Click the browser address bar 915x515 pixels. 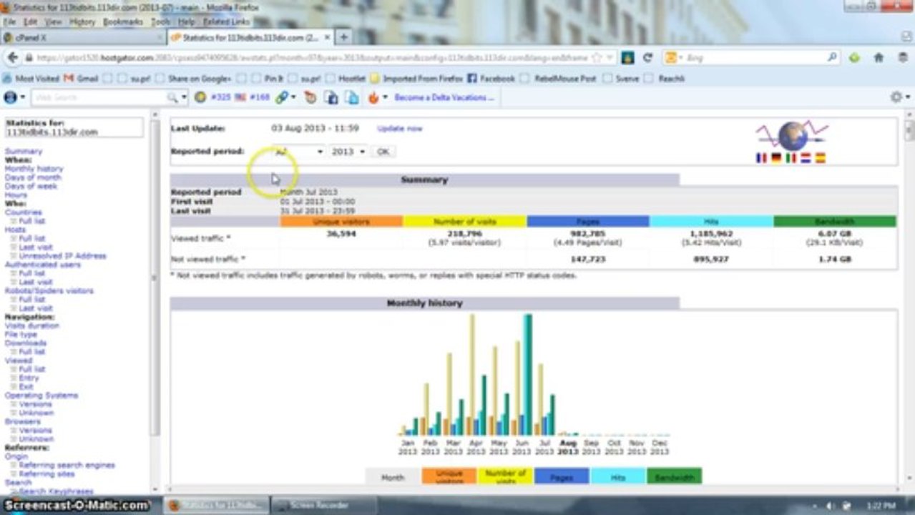tap(312, 58)
